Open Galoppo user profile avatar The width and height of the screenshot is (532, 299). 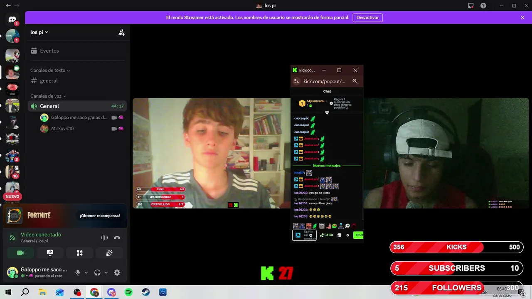[12, 272]
